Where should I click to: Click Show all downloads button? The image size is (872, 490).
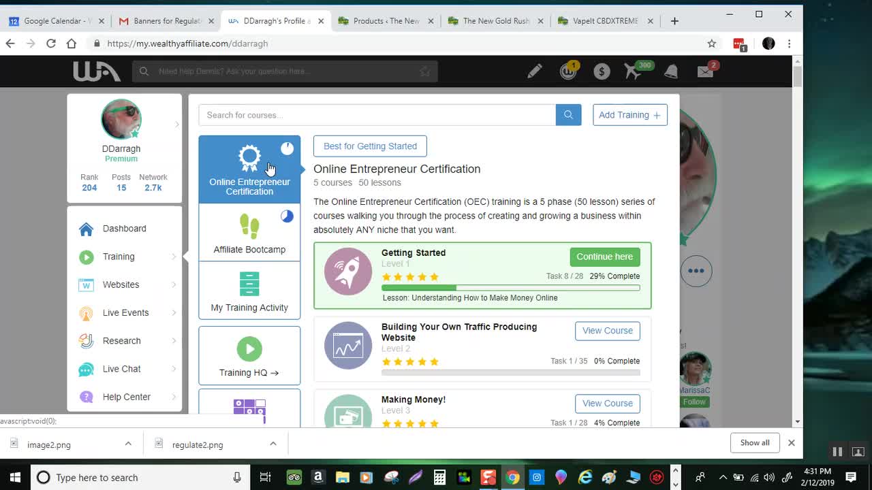(755, 442)
